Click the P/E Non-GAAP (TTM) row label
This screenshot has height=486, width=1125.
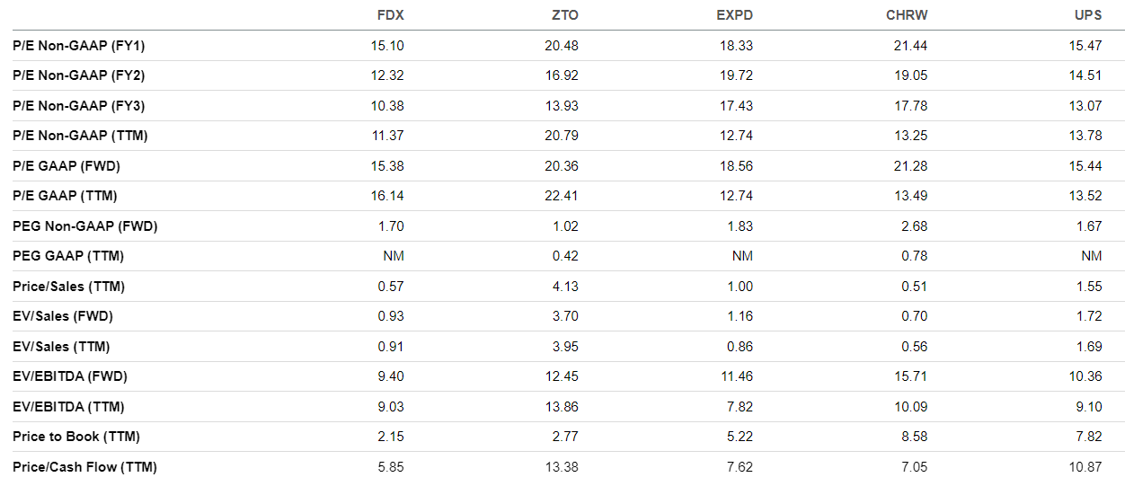pos(80,136)
